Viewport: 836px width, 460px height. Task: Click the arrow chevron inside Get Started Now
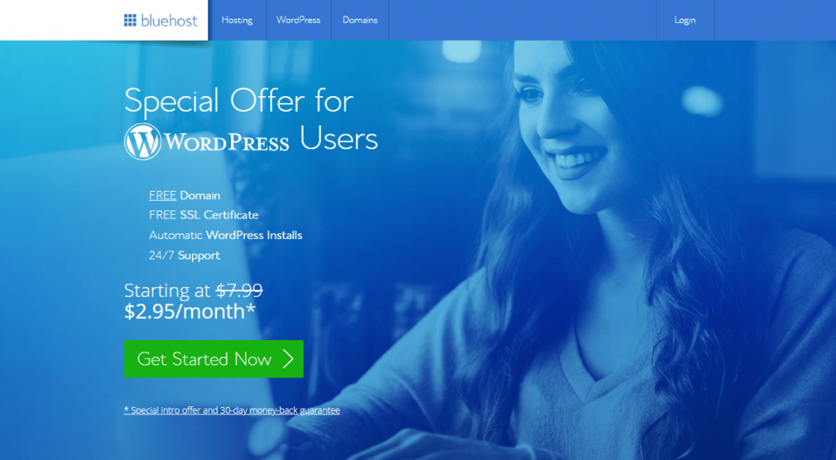[288, 359]
